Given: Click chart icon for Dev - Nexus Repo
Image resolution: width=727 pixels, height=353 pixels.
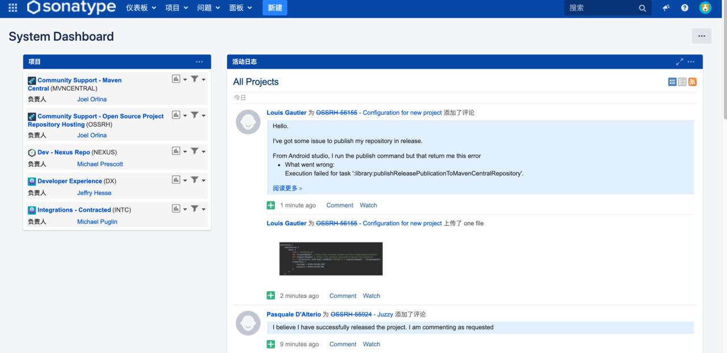Looking at the screenshot, I should point(176,152).
